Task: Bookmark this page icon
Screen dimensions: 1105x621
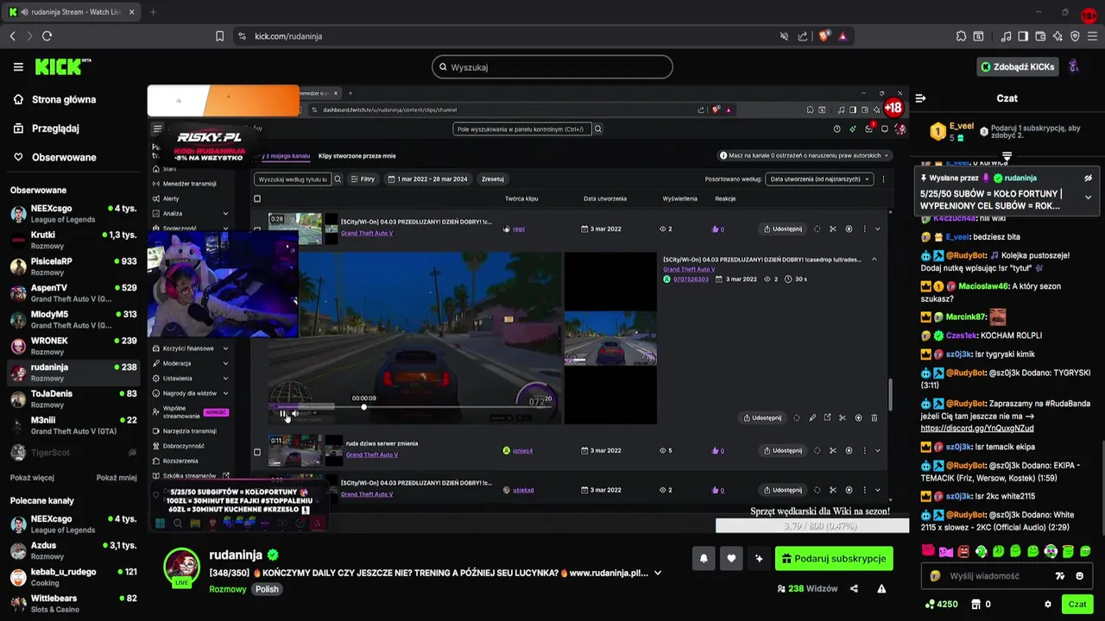Action: 219,36
